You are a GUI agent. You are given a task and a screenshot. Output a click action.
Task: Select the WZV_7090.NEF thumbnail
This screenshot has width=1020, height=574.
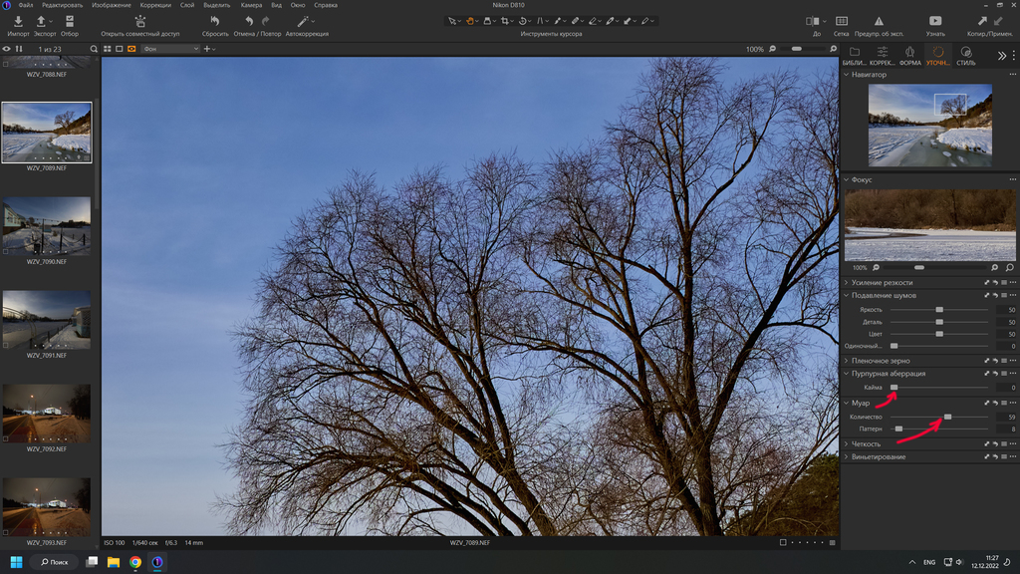46,226
